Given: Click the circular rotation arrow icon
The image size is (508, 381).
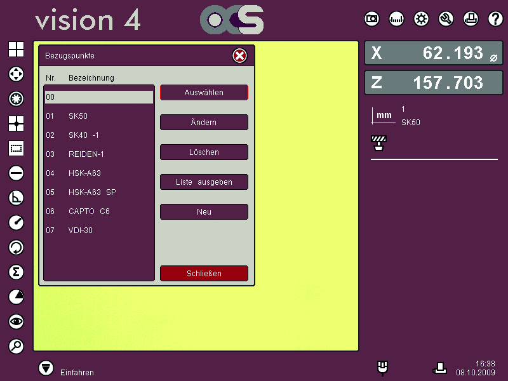Looking at the screenshot, I should [16, 248].
